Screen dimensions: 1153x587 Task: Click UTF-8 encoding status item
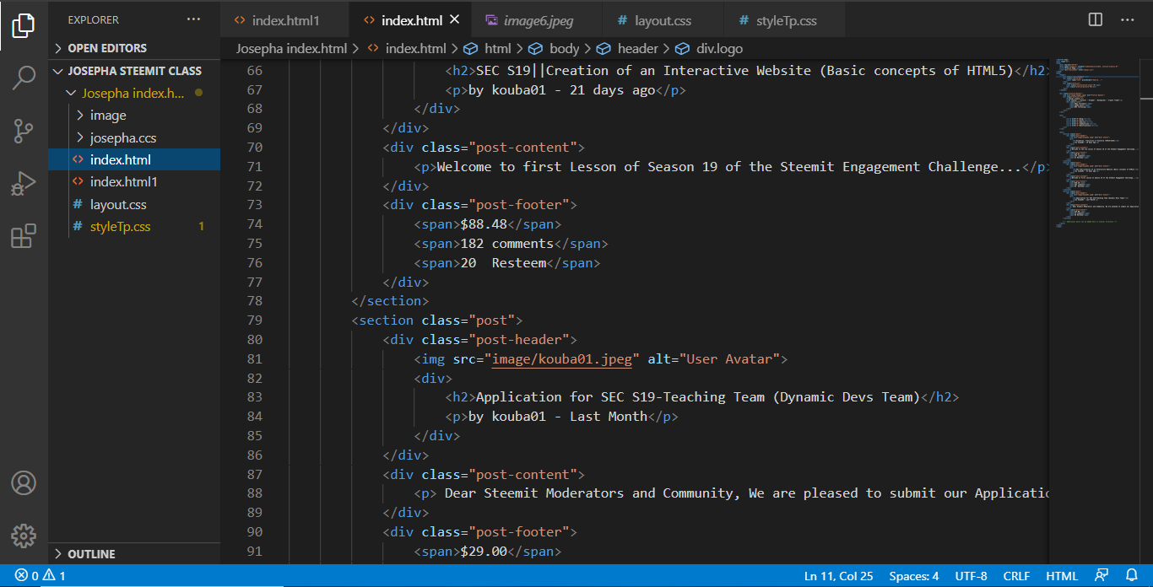pyautogui.click(x=971, y=576)
